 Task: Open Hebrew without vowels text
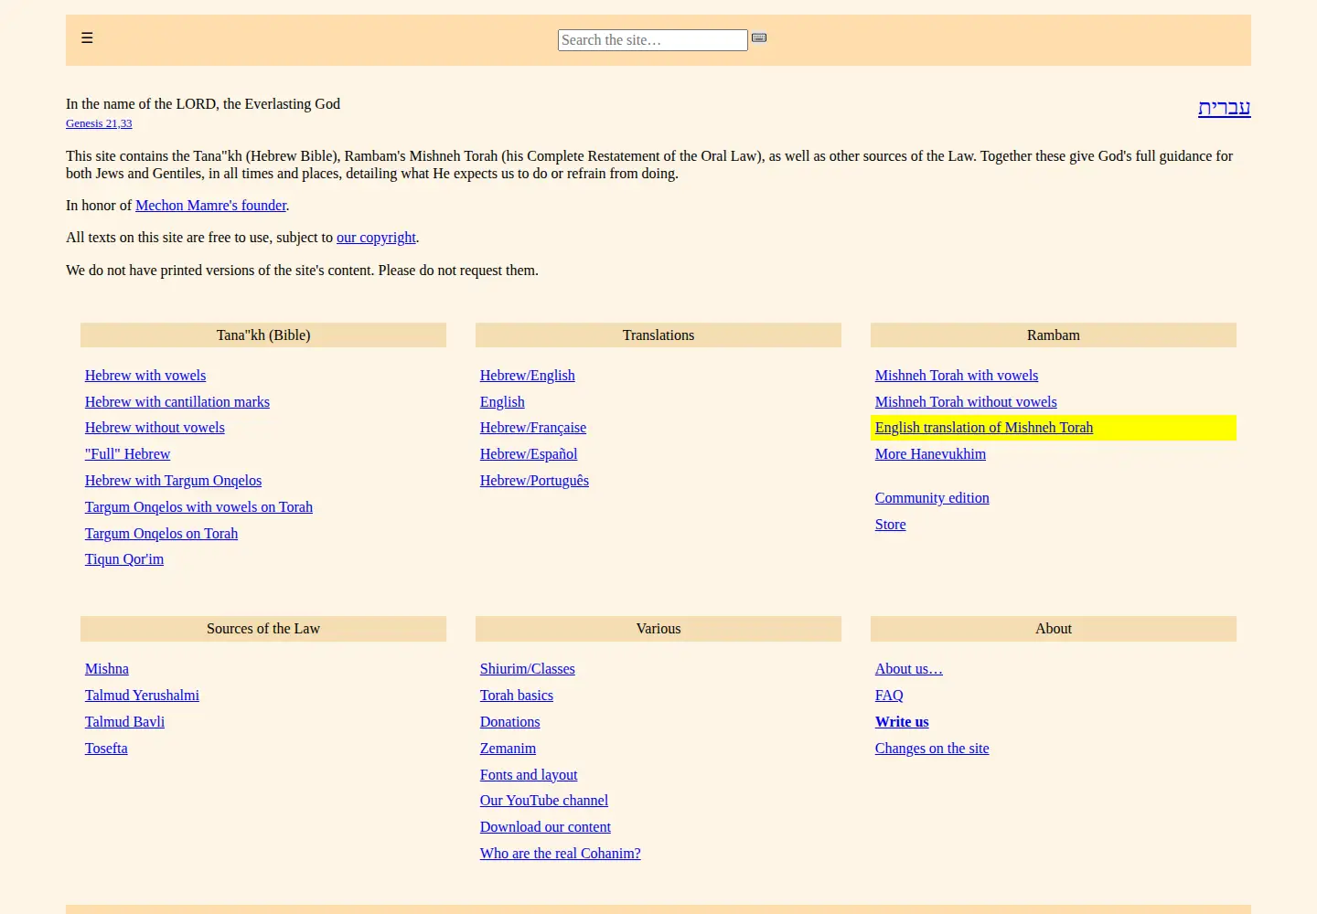tap(155, 428)
